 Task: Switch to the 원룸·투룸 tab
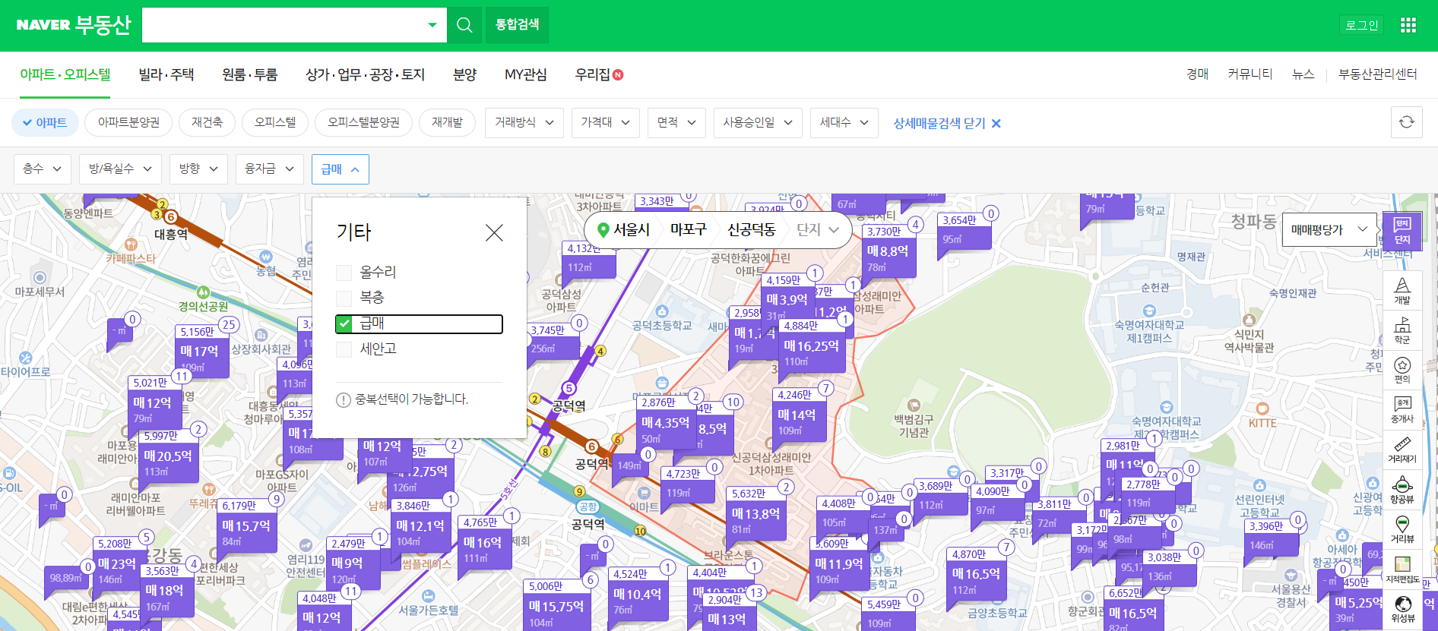[249, 74]
